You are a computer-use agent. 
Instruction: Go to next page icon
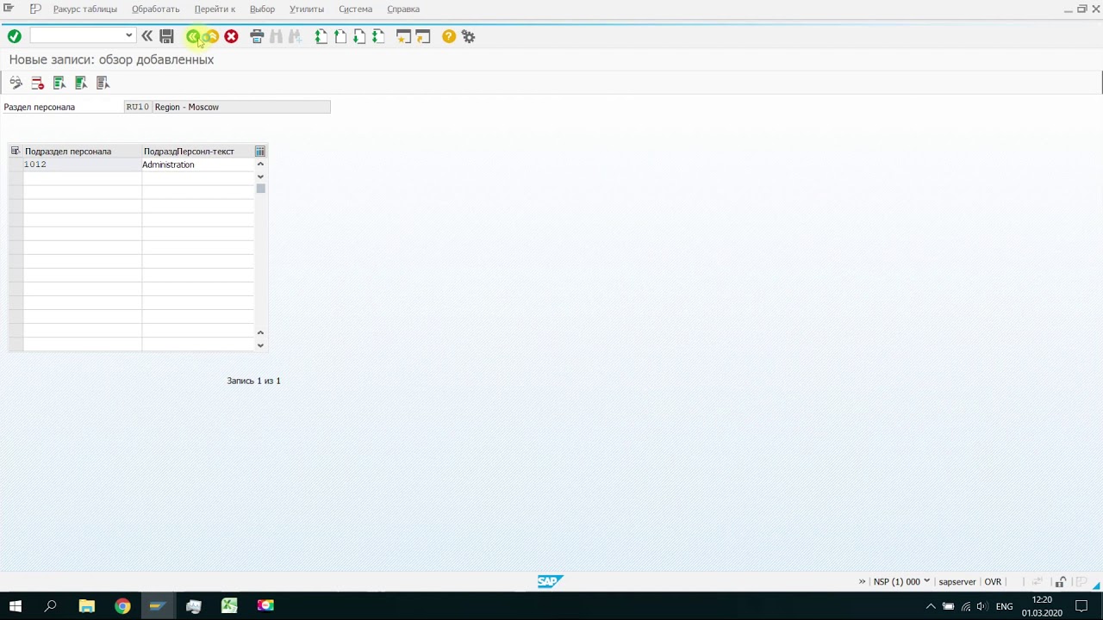tap(359, 36)
